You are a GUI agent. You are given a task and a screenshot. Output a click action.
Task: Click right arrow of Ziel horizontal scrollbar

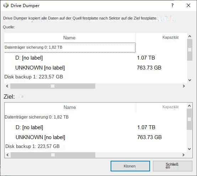183,155
